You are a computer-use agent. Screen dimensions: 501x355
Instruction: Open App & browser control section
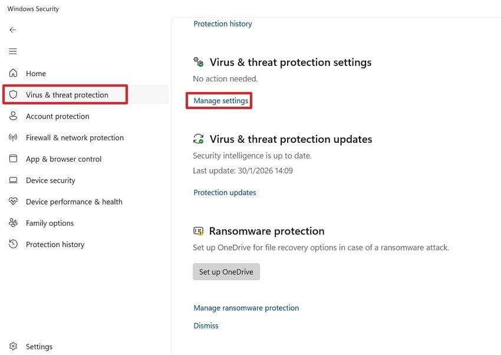(x=64, y=159)
